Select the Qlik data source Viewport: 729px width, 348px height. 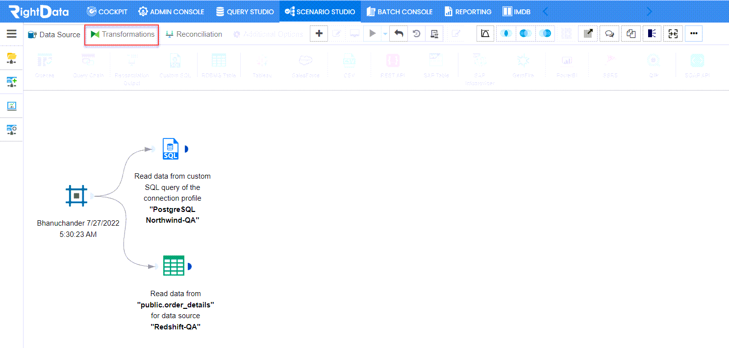click(654, 65)
